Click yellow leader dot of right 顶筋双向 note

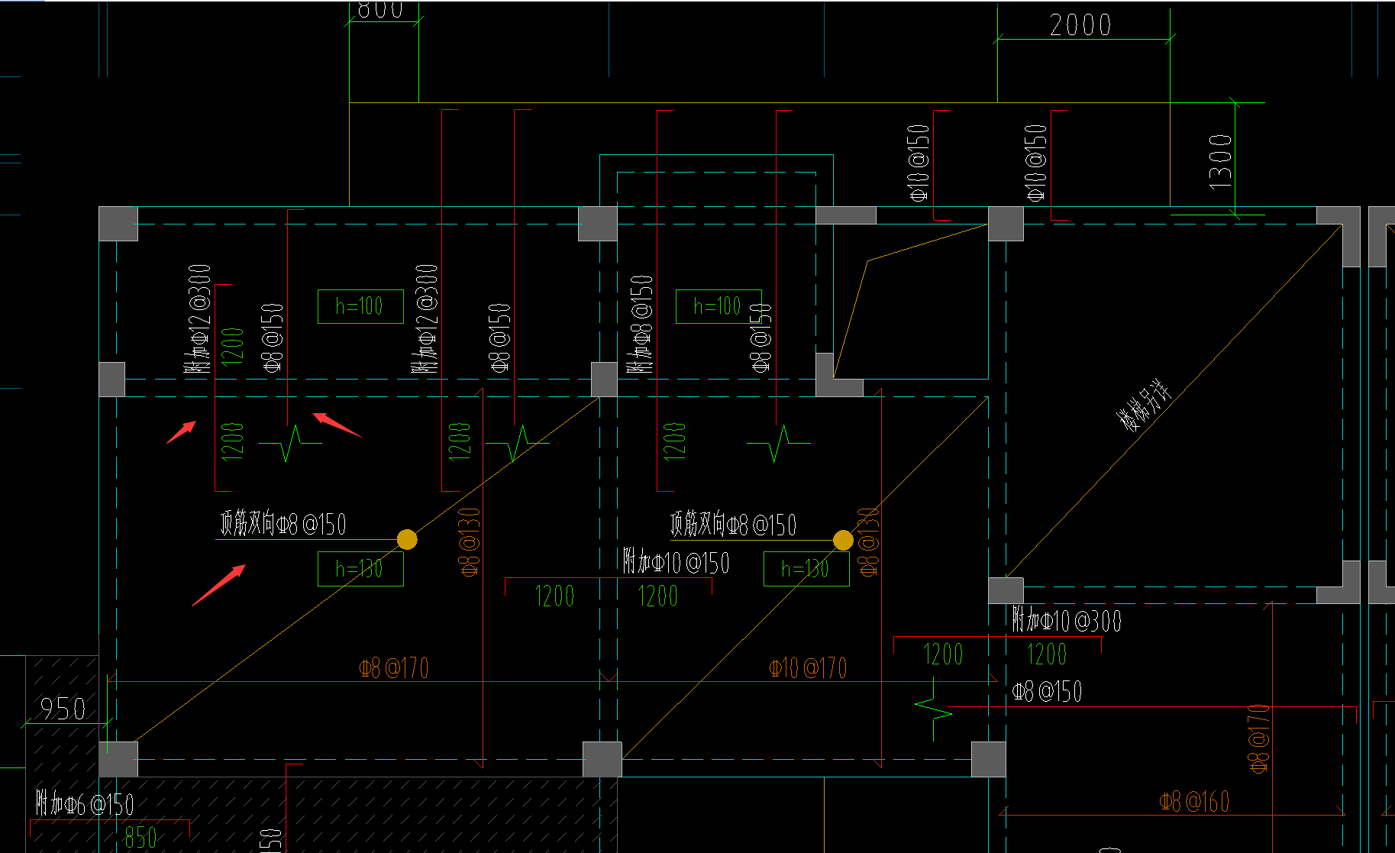[x=843, y=541]
